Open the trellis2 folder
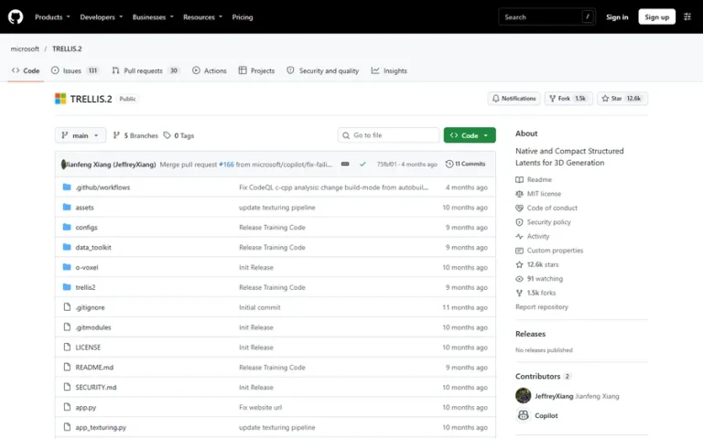 click(85, 287)
